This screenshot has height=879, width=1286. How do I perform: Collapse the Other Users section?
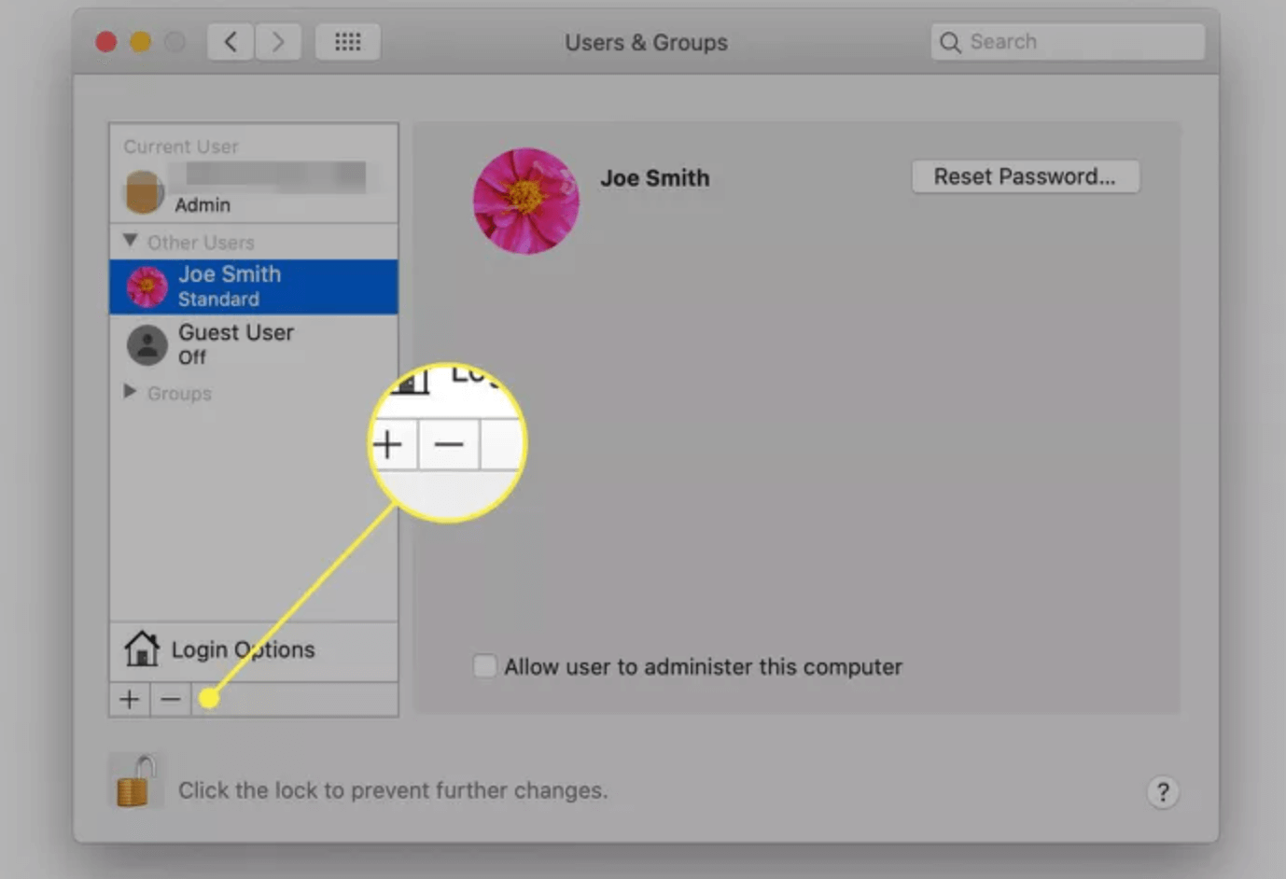pyautogui.click(x=130, y=240)
